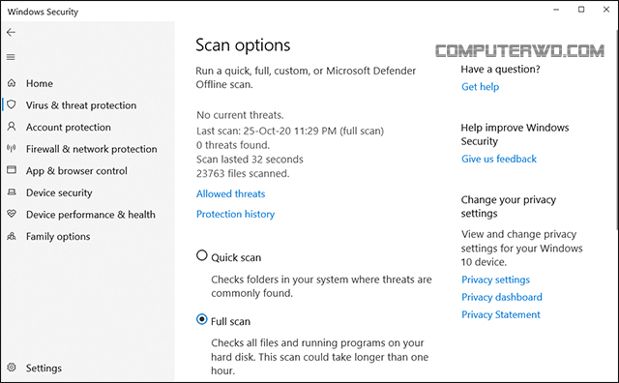Open the hamburger navigation menu icon
The height and width of the screenshot is (383, 619).
click(x=11, y=57)
